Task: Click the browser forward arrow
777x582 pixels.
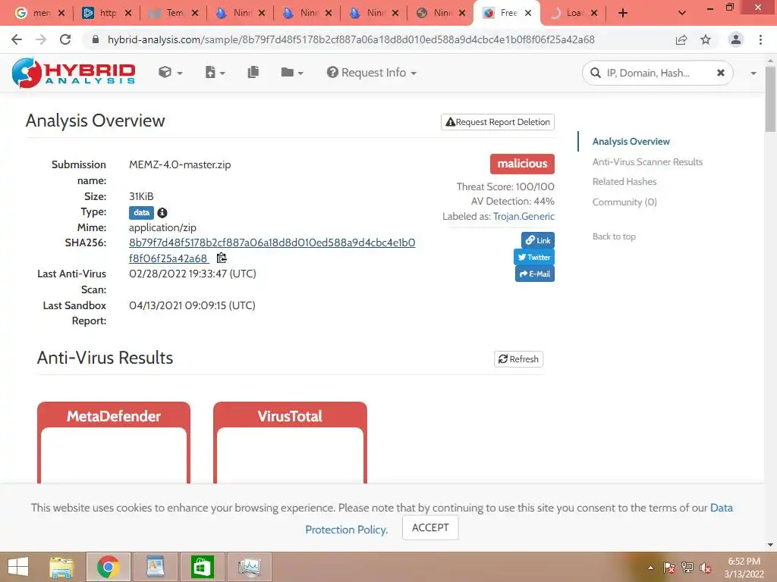Action: coord(41,39)
